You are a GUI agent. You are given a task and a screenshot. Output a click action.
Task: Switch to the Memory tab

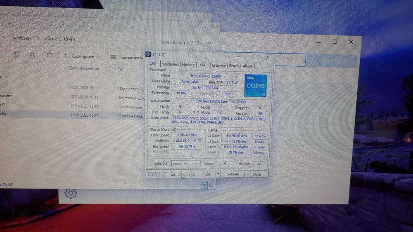(188, 64)
